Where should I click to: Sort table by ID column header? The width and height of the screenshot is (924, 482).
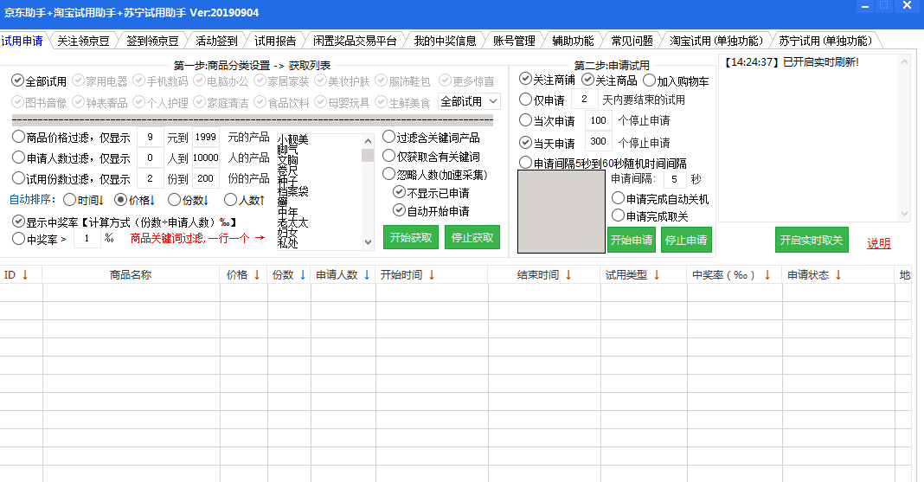click(x=22, y=274)
